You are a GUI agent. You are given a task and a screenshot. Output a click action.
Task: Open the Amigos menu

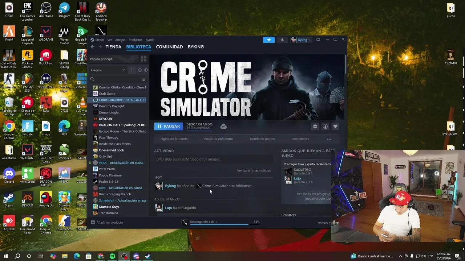(x=120, y=40)
